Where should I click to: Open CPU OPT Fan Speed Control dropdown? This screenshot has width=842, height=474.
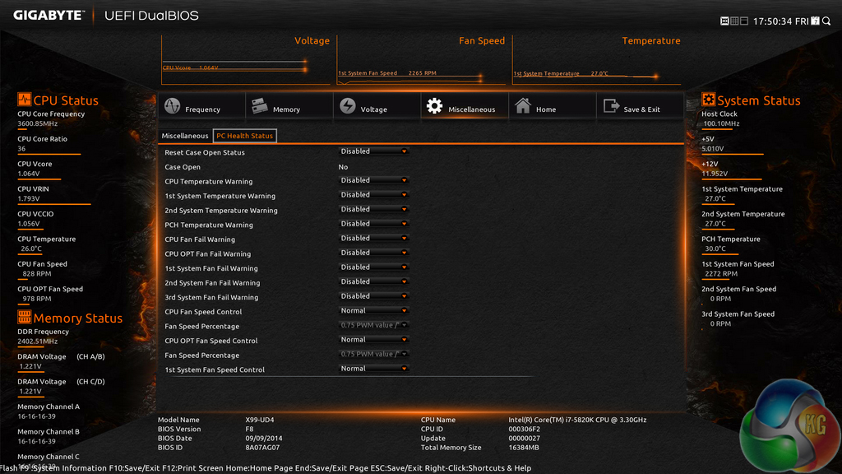pos(374,340)
